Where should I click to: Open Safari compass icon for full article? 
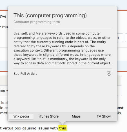coord(109,73)
